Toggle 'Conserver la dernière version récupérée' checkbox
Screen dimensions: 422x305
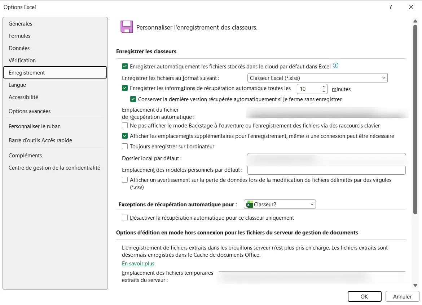pyautogui.click(x=133, y=99)
